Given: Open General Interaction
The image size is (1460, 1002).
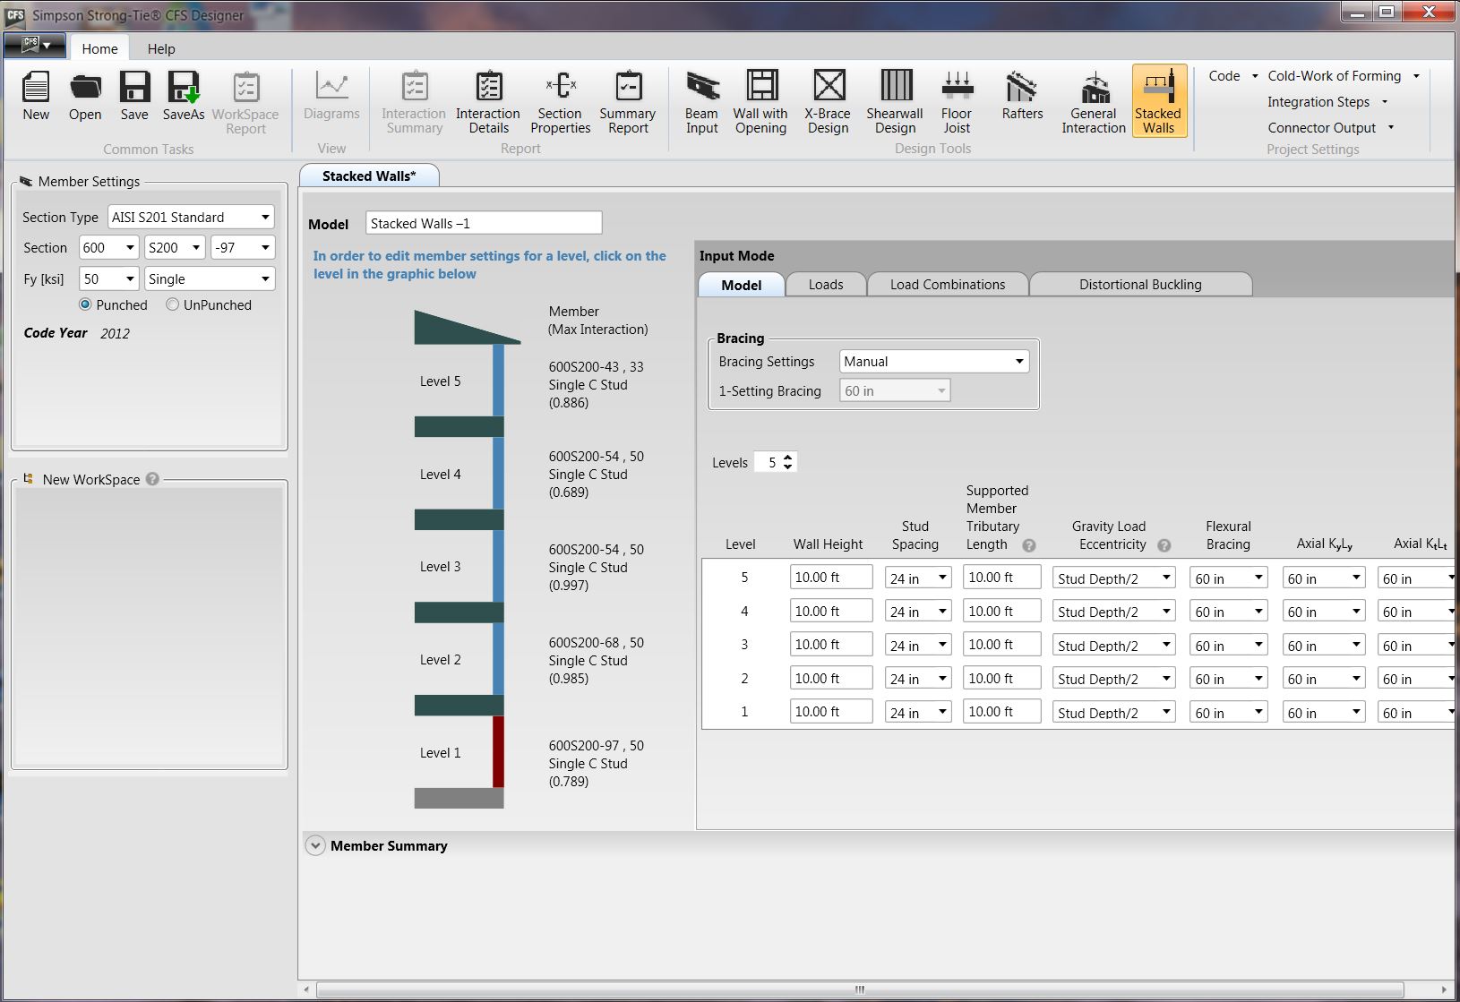Looking at the screenshot, I should [1092, 100].
